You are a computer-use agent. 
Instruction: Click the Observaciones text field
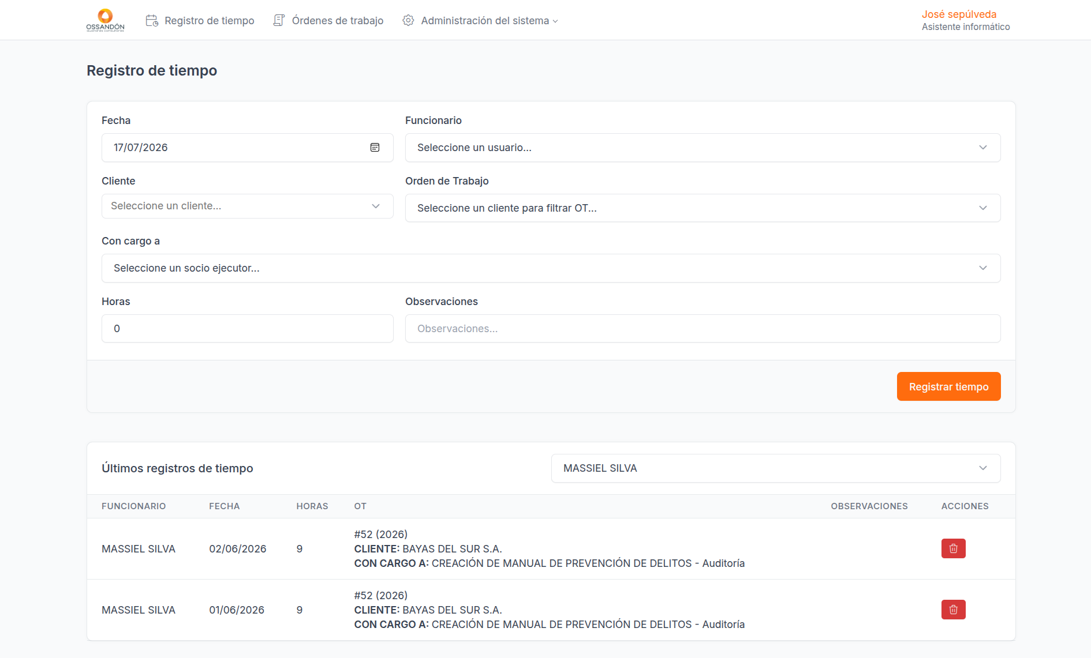pyautogui.click(x=703, y=329)
